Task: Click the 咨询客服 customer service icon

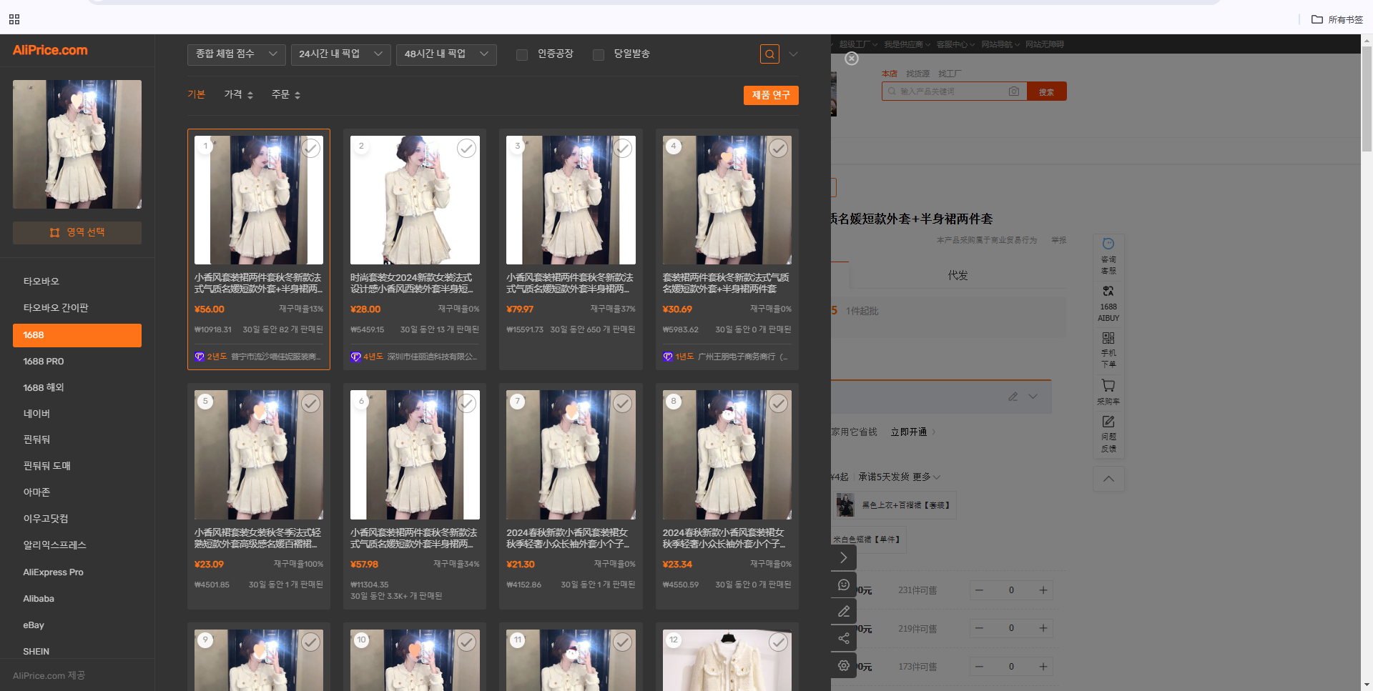Action: (1108, 256)
